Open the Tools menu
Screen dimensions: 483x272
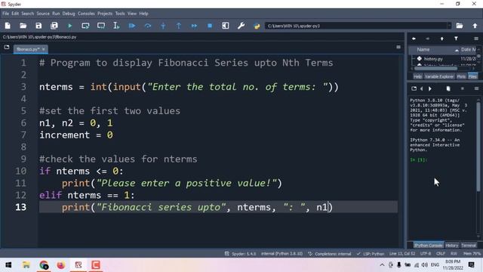click(x=120, y=14)
